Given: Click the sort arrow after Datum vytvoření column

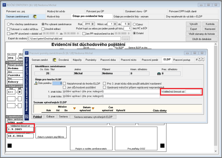Looking at the screenshot, I should (x=93, y=108).
